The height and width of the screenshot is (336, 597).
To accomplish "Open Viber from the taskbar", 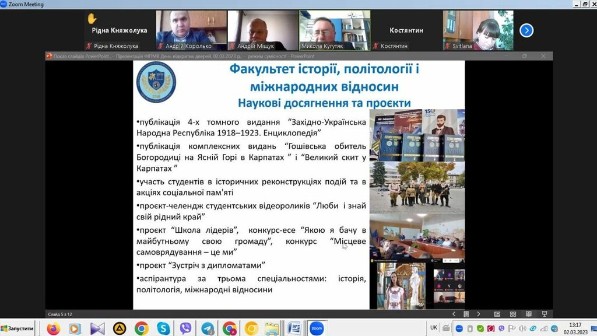I will point(185,328).
